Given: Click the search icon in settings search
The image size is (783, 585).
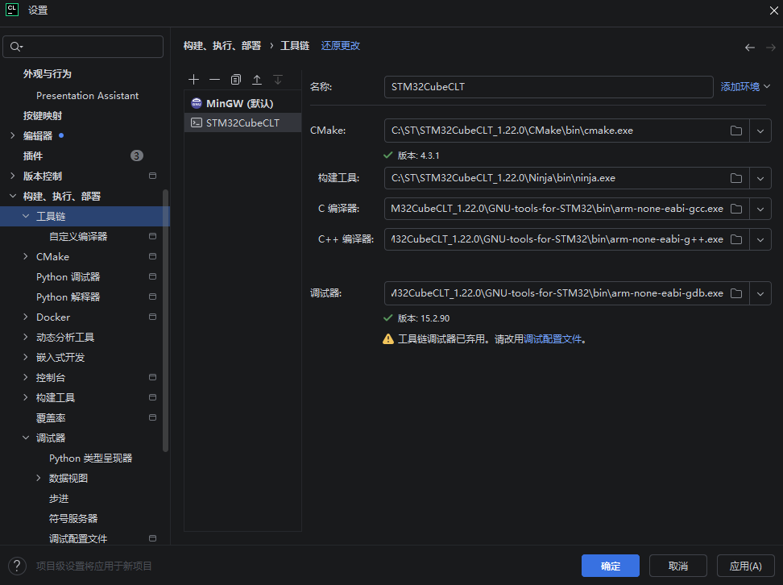Looking at the screenshot, I should point(16,47).
